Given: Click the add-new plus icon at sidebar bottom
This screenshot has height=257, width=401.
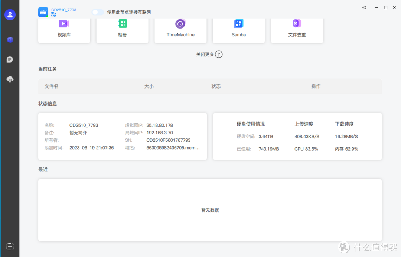Looking at the screenshot, I should click(10, 247).
